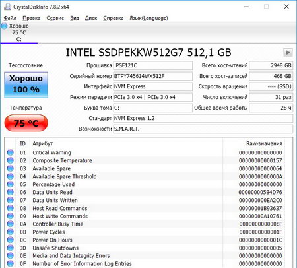The height and width of the screenshot is (268, 297).
Task: Click rotation rate value ---- (SSD)
Action: pos(271,86)
